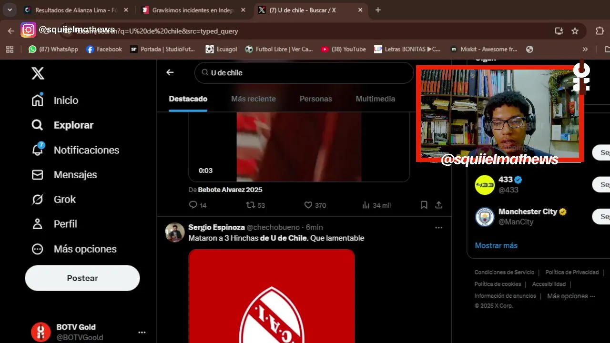
Task: Bookmark this page with star icon
Action: [575, 31]
